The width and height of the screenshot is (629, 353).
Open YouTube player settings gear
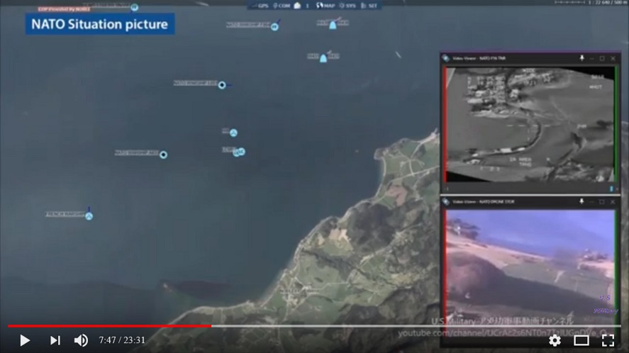[555, 340]
